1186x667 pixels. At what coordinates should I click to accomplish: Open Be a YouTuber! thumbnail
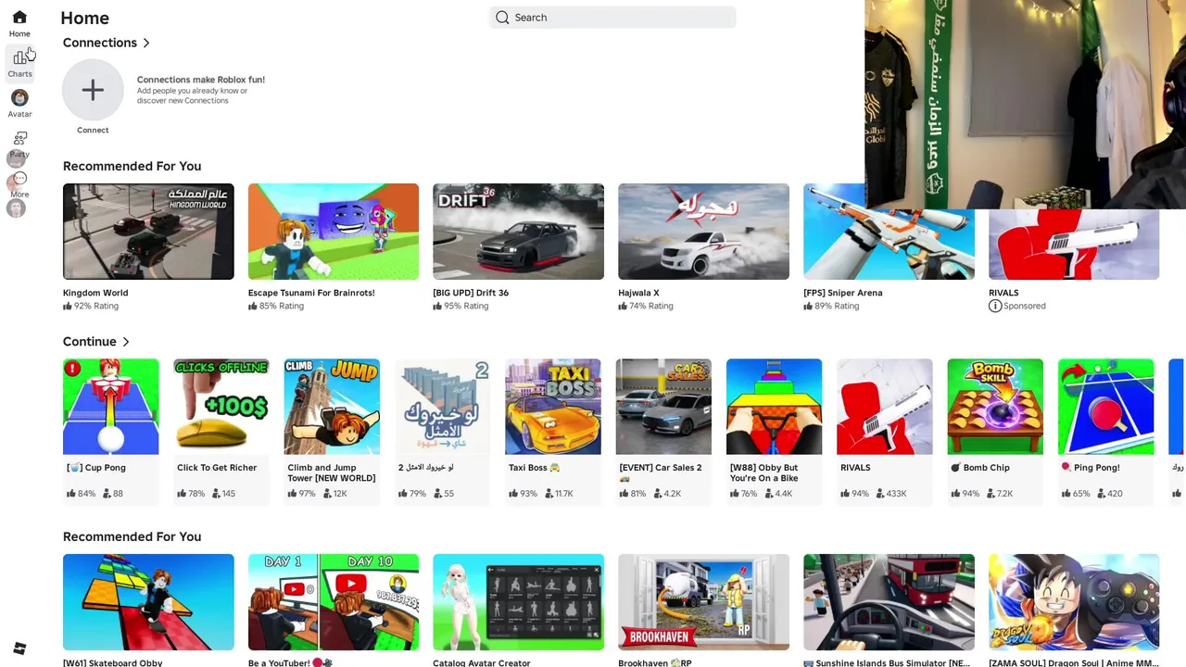[334, 602]
